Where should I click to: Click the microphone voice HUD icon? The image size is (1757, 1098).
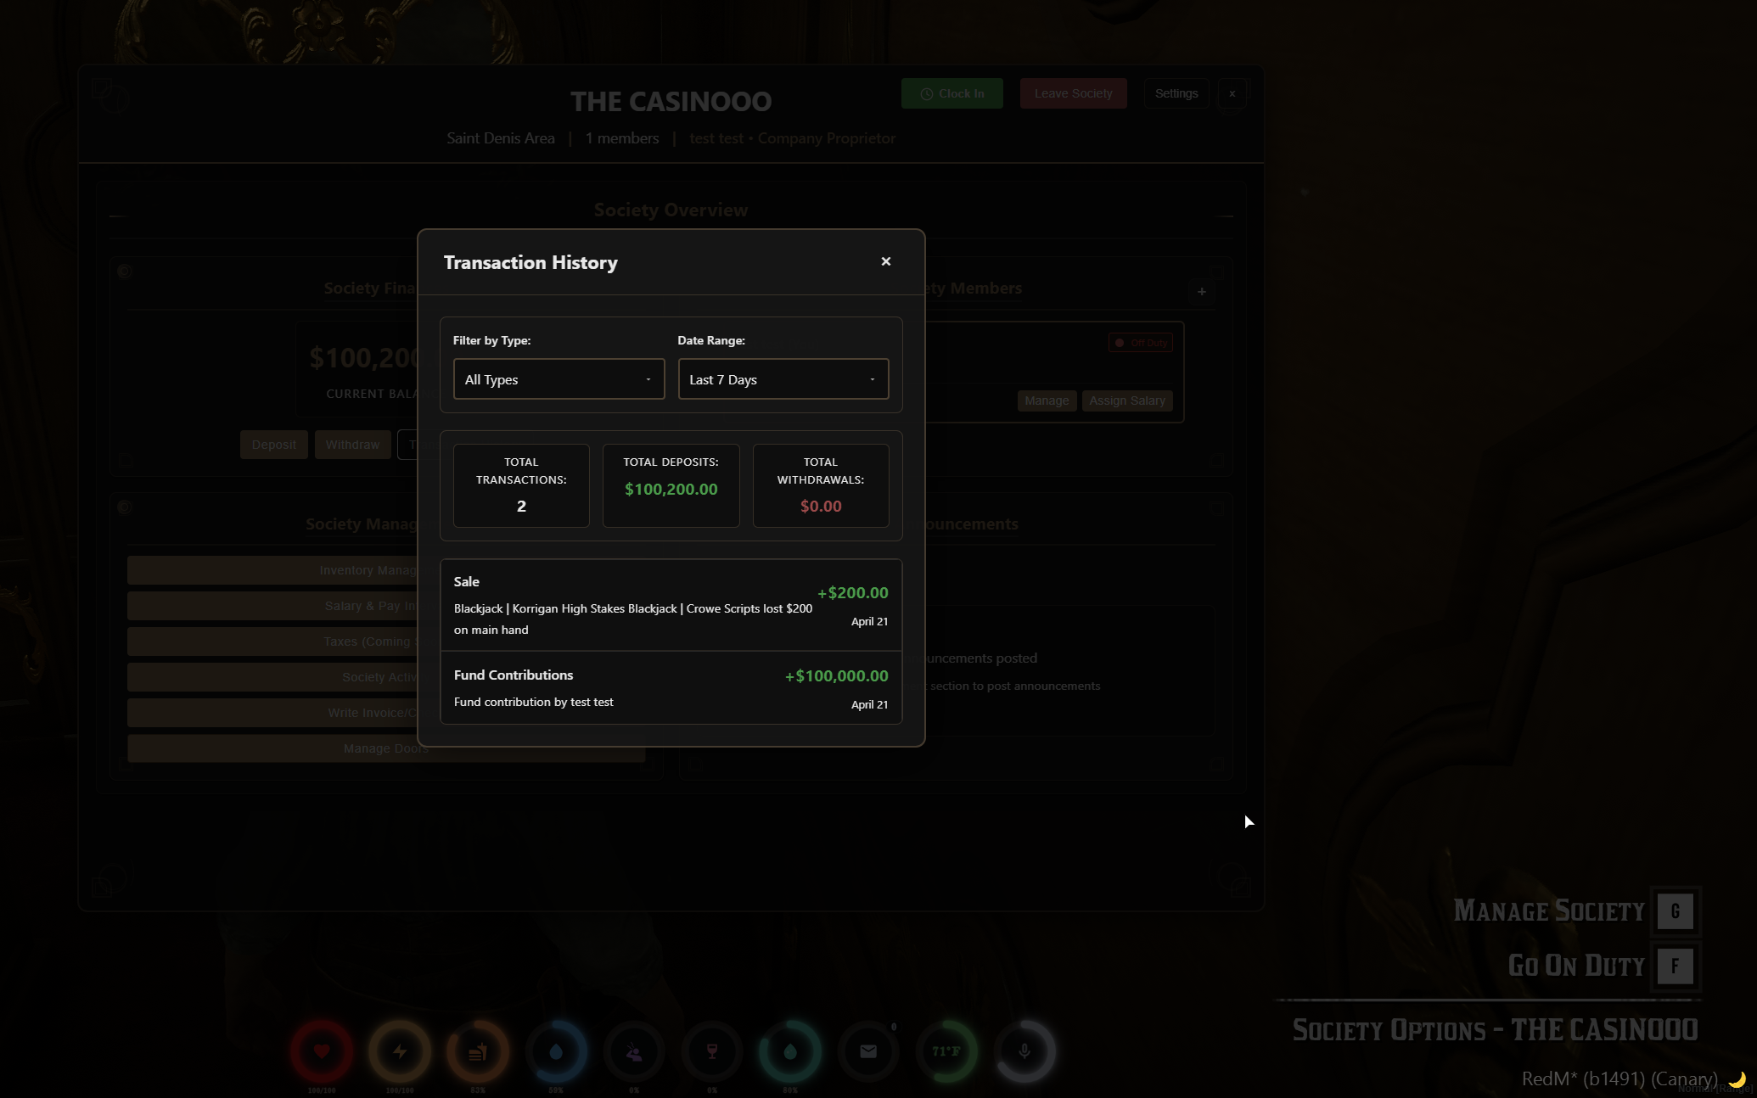click(1024, 1051)
